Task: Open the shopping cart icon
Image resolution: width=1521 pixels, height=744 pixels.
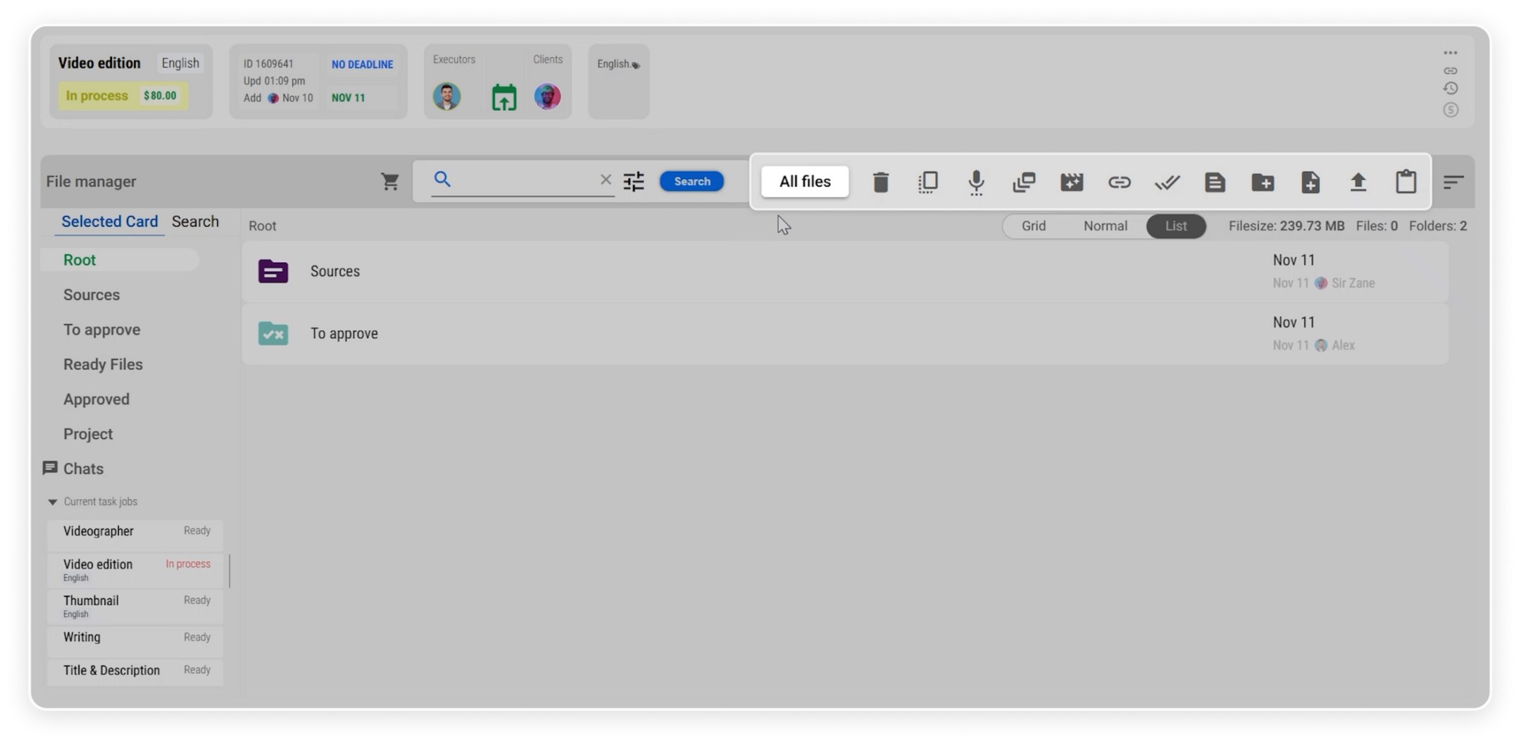Action: 390,182
